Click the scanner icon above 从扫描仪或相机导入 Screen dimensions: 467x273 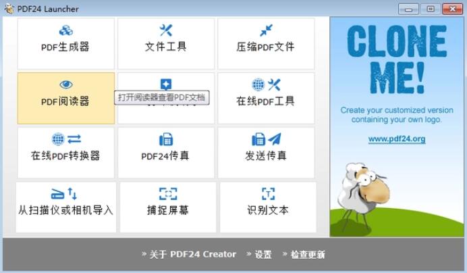click(58, 194)
